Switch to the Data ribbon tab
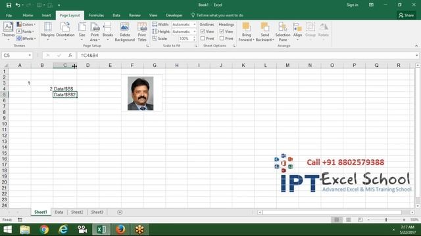The image size is (421, 236). (x=116, y=15)
